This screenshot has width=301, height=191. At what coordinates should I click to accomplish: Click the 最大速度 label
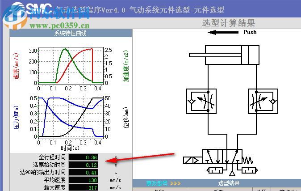coord(55,187)
